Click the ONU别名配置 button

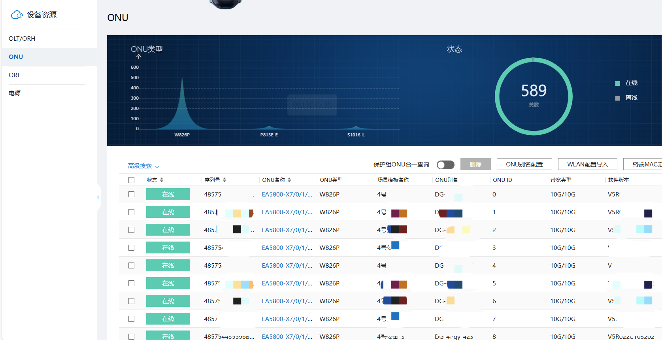pyautogui.click(x=524, y=164)
